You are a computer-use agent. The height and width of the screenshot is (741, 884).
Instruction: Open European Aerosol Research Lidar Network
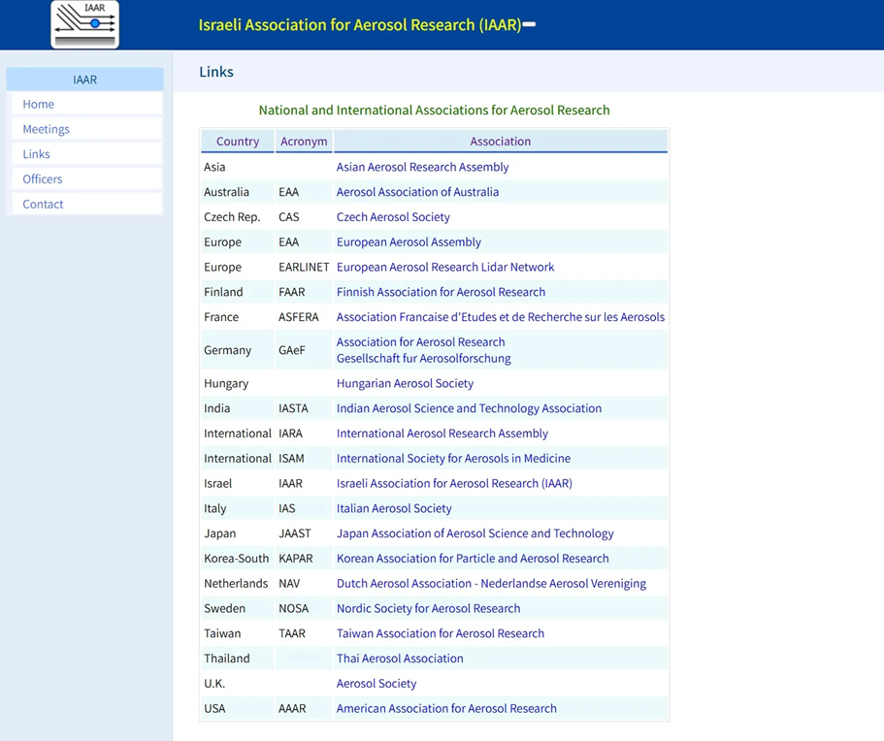pos(445,267)
